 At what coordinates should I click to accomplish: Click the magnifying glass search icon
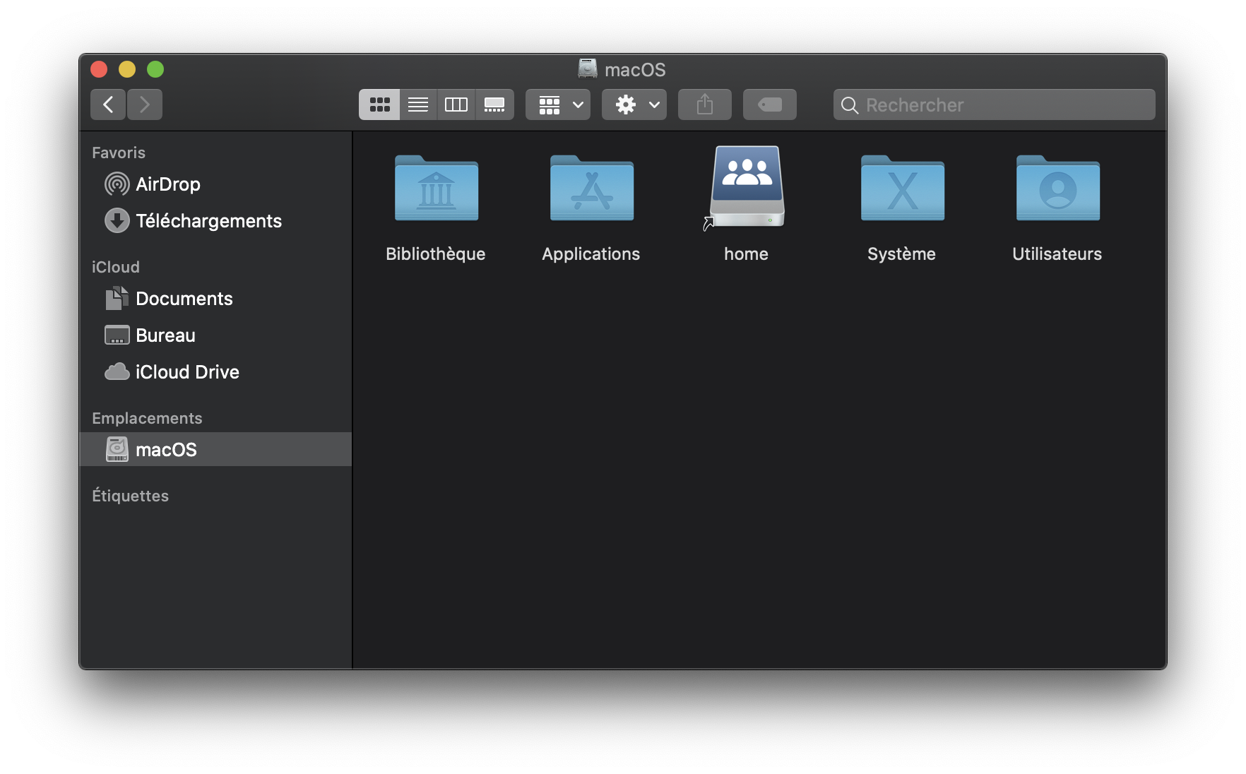pyautogui.click(x=850, y=105)
